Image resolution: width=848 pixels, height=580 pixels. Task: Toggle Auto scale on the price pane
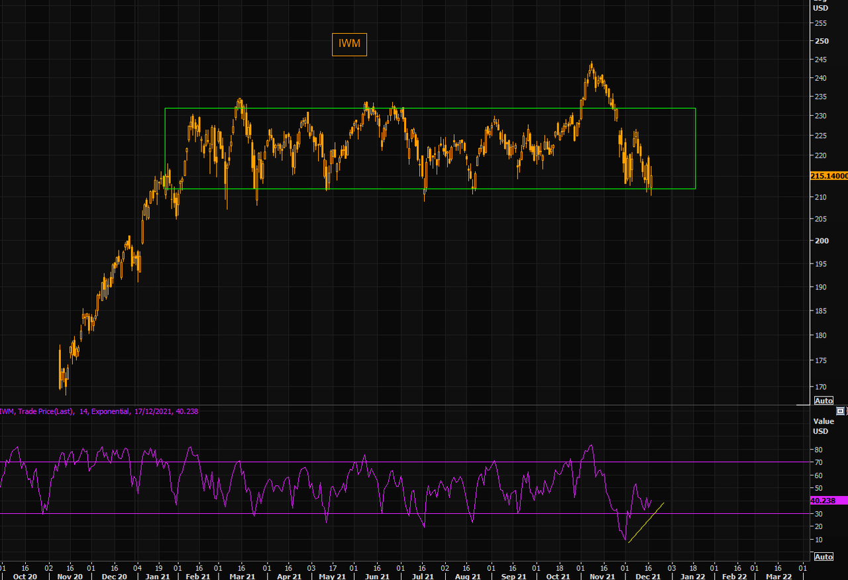click(x=823, y=401)
